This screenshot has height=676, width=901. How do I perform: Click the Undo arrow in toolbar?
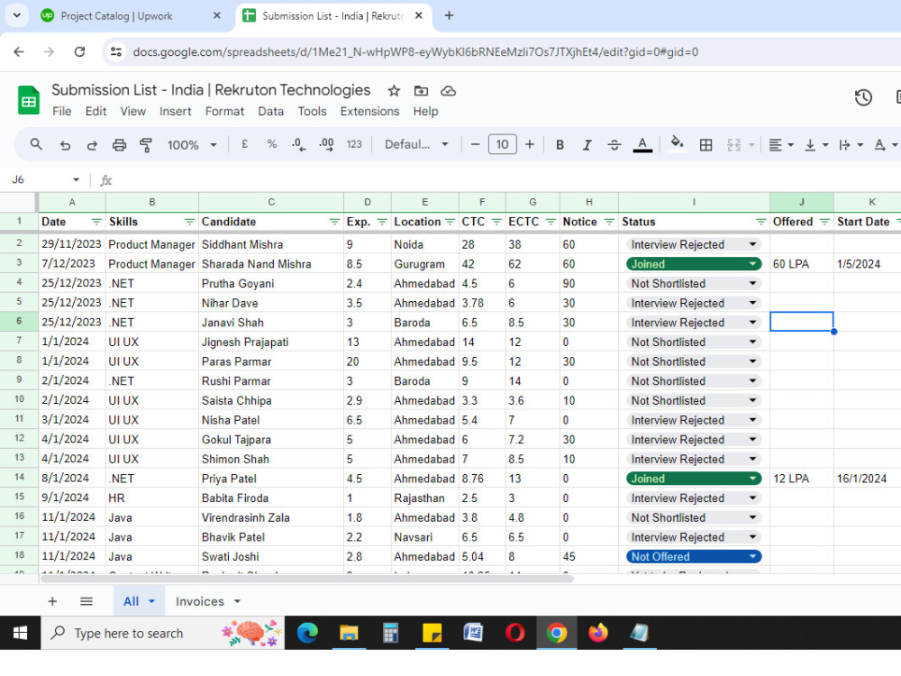pyautogui.click(x=65, y=145)
